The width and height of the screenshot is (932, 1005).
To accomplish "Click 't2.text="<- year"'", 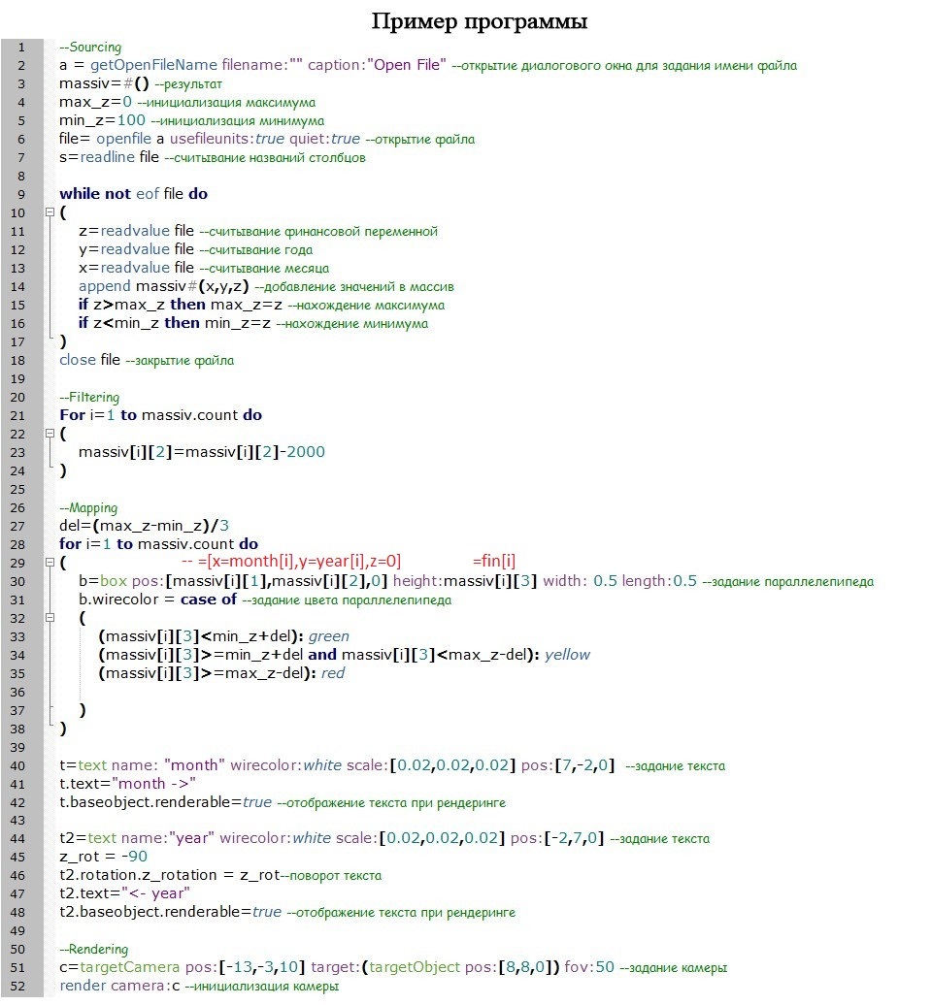I will 124,893.
